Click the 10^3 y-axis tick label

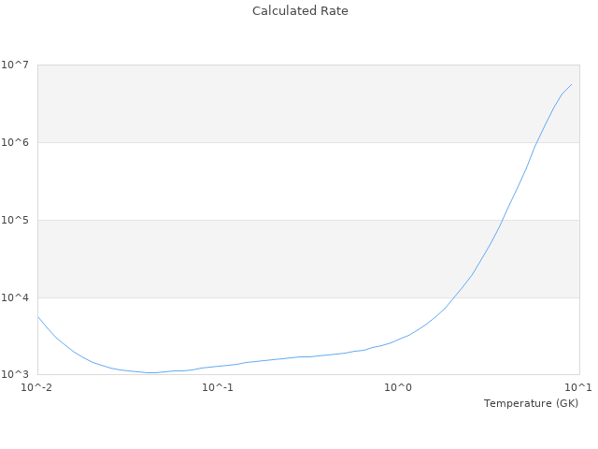17,374
